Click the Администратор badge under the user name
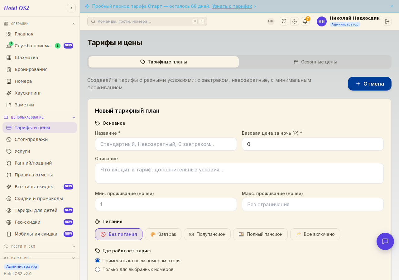Screen dimensions: 399x280 [x=345, y=24]
